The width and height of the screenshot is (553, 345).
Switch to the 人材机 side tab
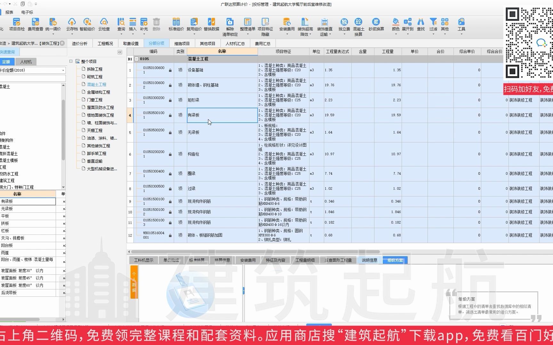26,62
